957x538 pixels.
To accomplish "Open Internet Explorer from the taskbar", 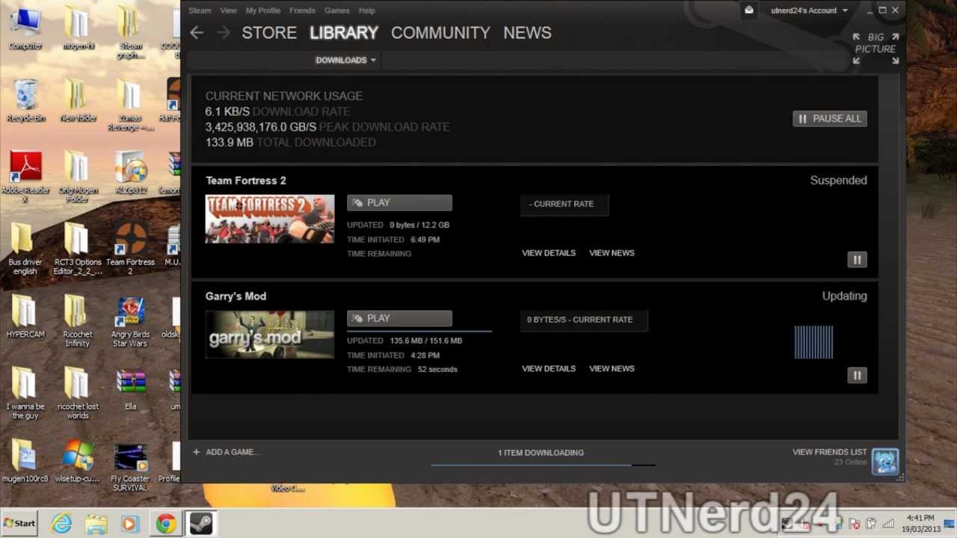I will [61, 524].
